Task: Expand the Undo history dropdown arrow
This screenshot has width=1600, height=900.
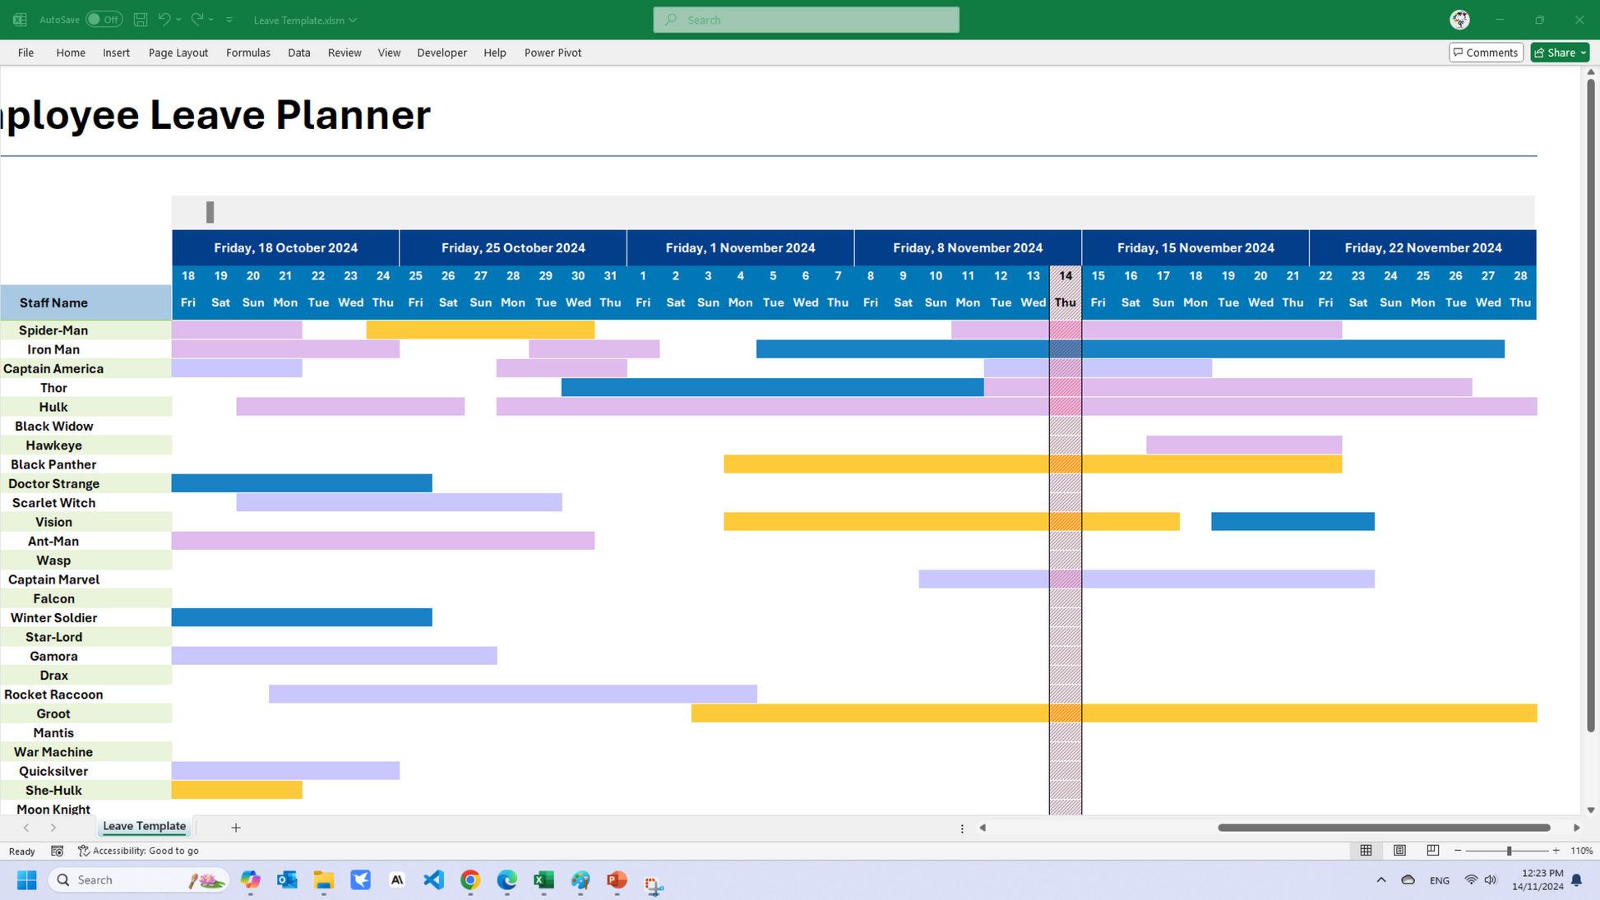Action: point(178,20)
